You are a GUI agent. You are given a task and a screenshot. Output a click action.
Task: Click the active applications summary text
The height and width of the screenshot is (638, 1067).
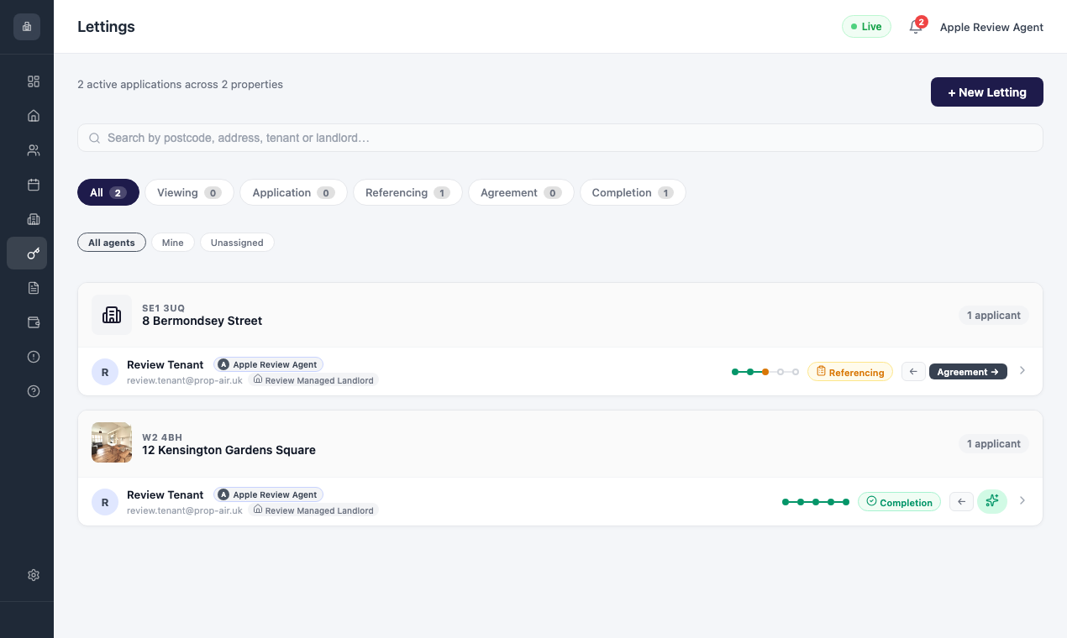(x=180, y=84)
